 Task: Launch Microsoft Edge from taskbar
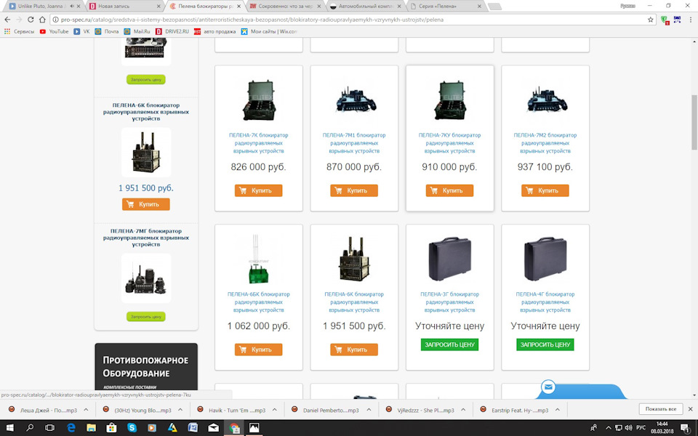[71, 428]
